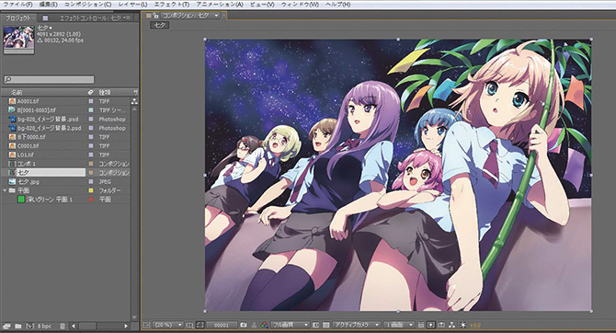Click the interpret footage icon
The width and height of the screenshot is (616, 333).
(6, 326)
